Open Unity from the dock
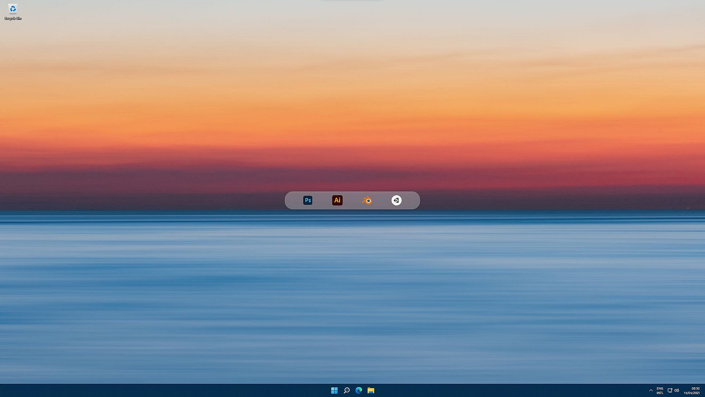The image size is (705, 397). tap(396, 200)
